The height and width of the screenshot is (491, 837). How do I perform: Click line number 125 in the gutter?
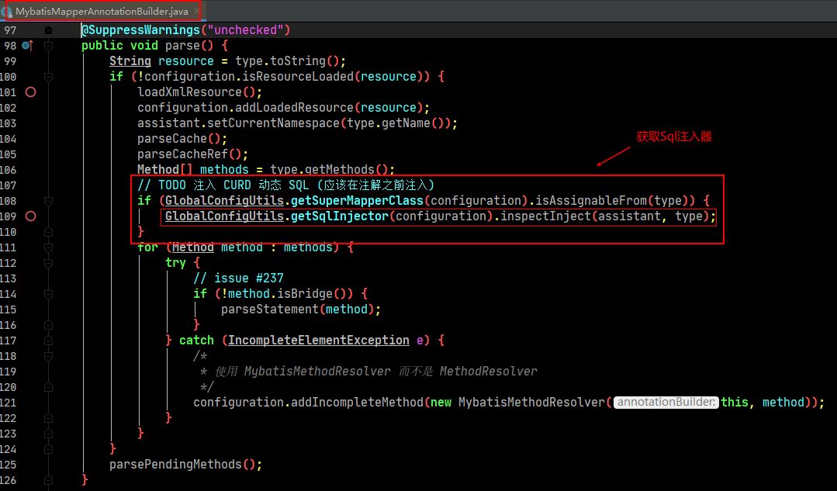pos(8,465)
